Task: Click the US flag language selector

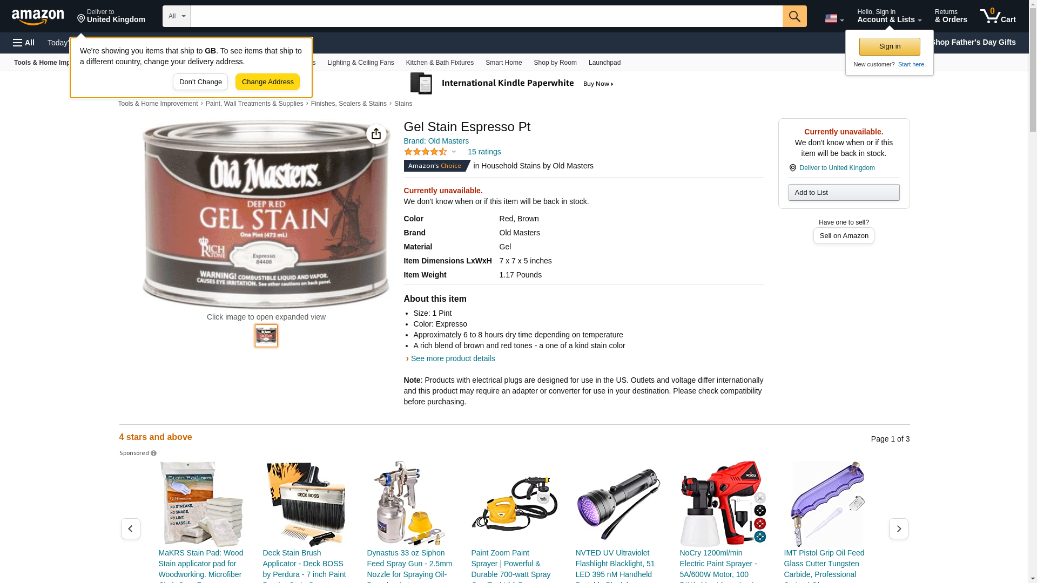Action: tap(834, 18)
